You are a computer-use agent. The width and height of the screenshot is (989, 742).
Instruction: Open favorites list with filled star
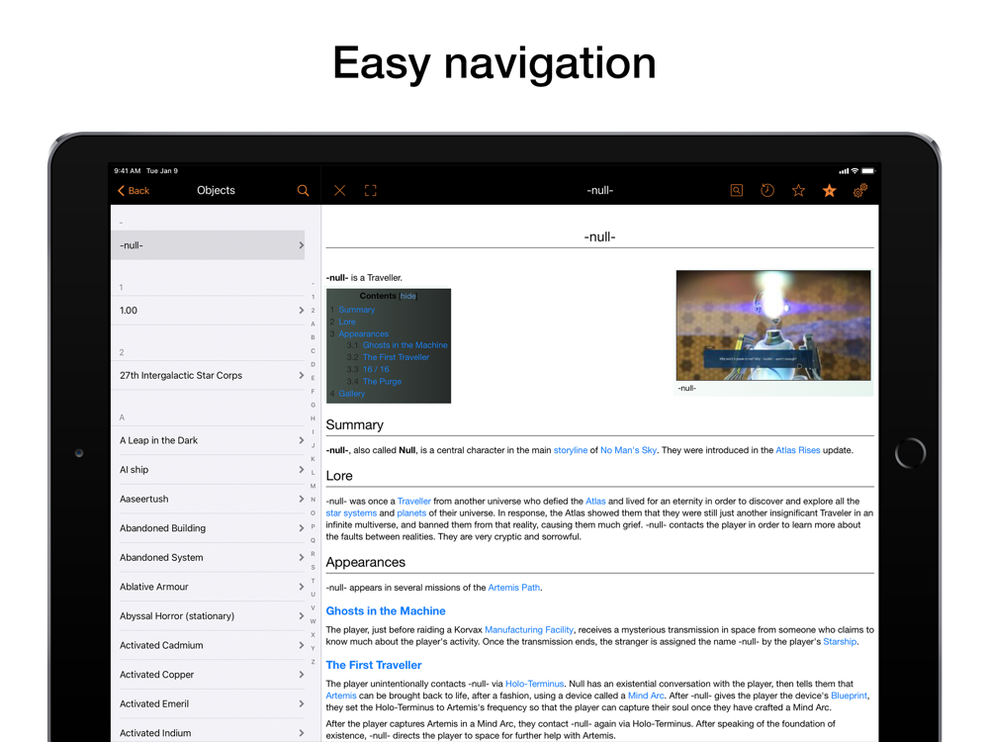(x=829, y=191)
